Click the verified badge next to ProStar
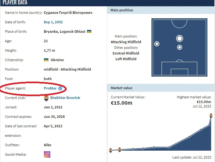Viewport: 215px width, 162px height. pos(60,88)
